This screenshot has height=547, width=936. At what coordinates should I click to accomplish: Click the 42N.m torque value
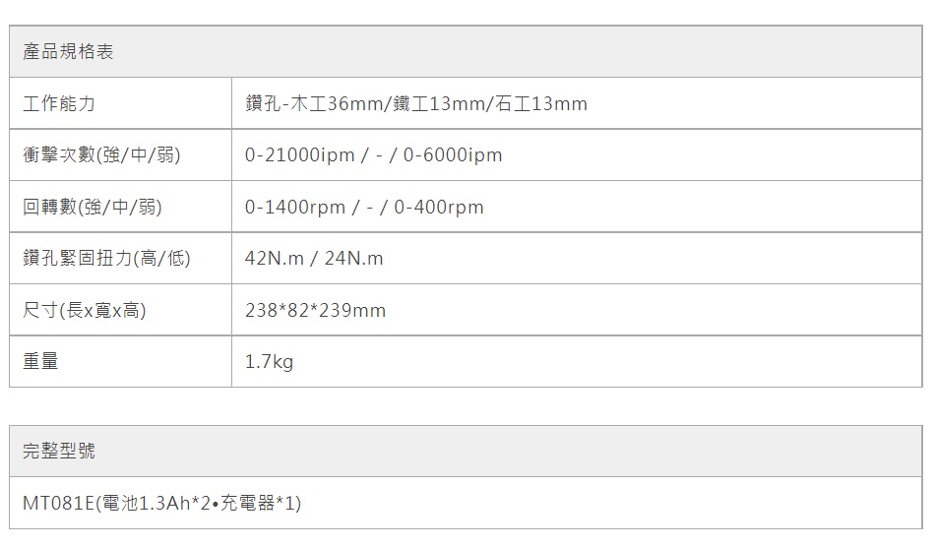coord(276,259)
